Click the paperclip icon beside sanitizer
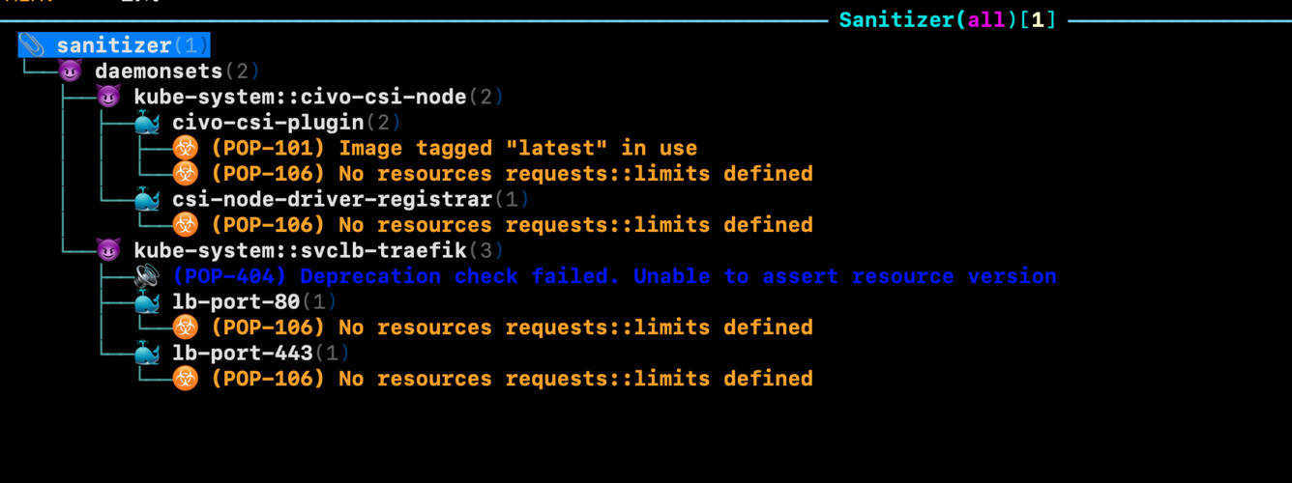The image size is (1292, 483). [32, 45]
